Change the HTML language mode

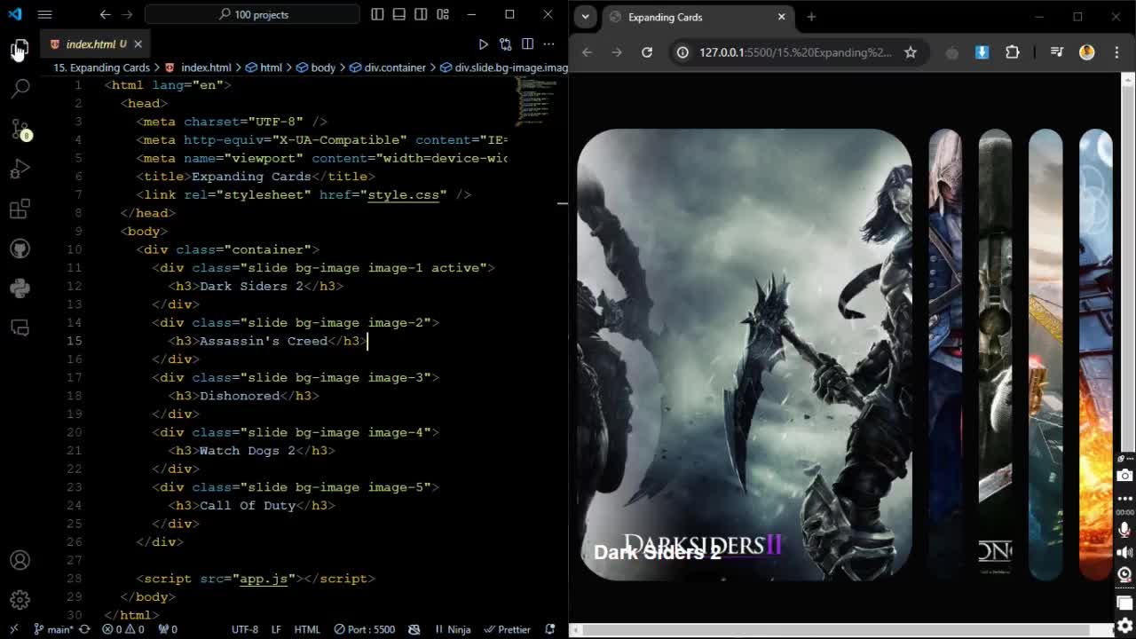(307, 629)
